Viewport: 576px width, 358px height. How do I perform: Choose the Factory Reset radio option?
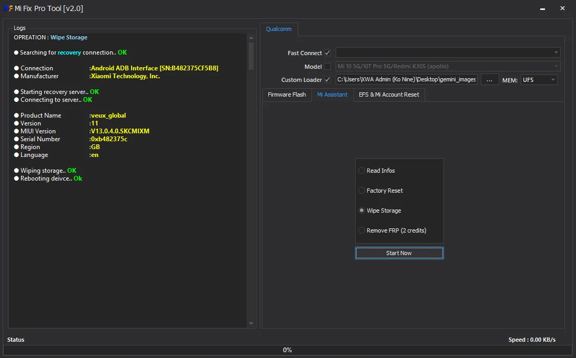(362, 191)
